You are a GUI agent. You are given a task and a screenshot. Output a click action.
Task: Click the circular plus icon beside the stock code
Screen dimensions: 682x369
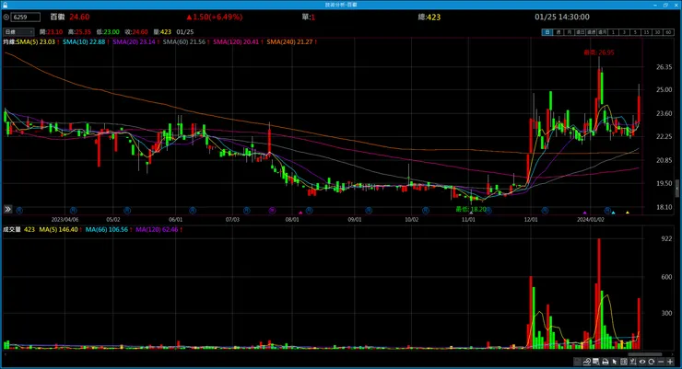[x=6, y=17]
